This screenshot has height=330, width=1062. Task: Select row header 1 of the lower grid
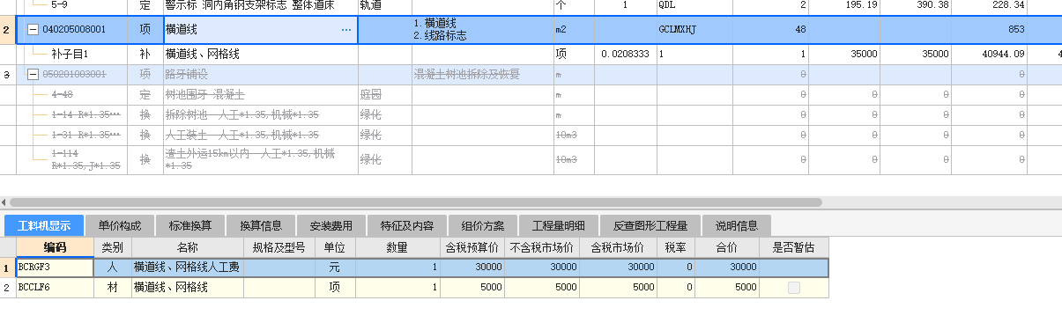coord(8,267)
